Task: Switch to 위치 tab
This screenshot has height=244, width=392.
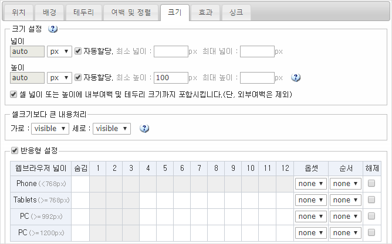Action: tap(19, 12)
